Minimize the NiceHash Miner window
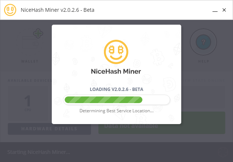233x162 pixels. [215, 10]
